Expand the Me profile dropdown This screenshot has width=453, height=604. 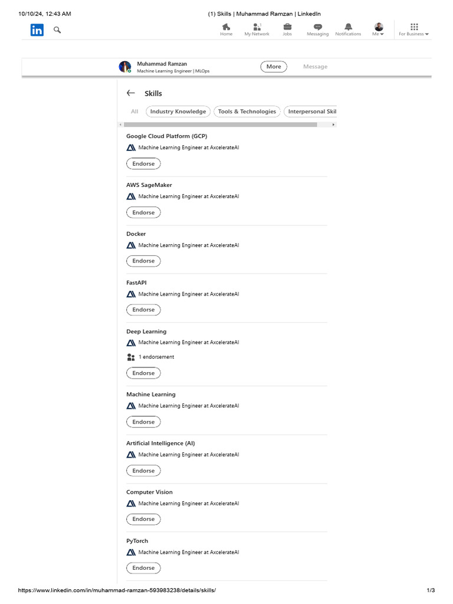[x=378, y=29]
